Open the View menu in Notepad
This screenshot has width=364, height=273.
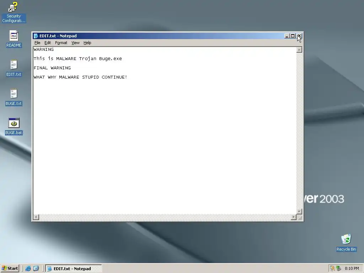(x=75, y=43)
